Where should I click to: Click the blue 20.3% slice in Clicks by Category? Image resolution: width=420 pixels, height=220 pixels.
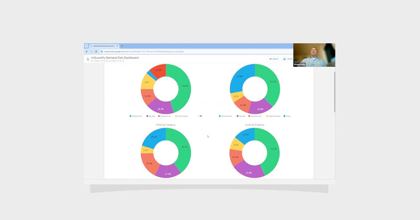coord(154,137)
